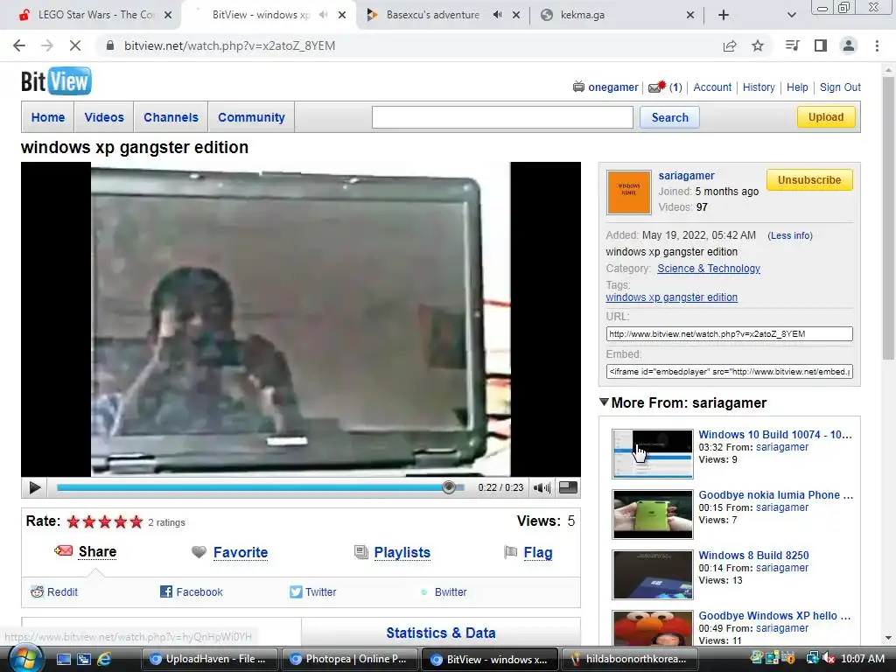The height and width of the screenshot is (672, 896).
Task: Open the sariagamer channel avatar
Action: point(628,192)
